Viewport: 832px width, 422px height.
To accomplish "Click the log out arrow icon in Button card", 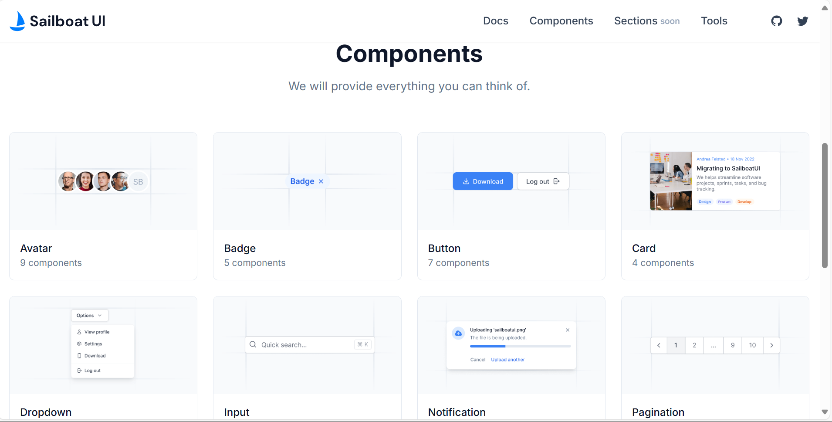I will [557, 181].
